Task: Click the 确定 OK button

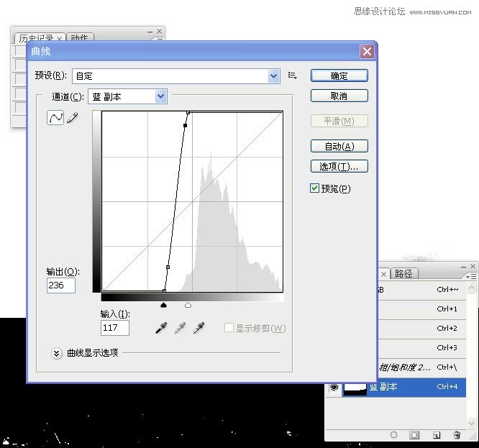Action: pos(339,76)
